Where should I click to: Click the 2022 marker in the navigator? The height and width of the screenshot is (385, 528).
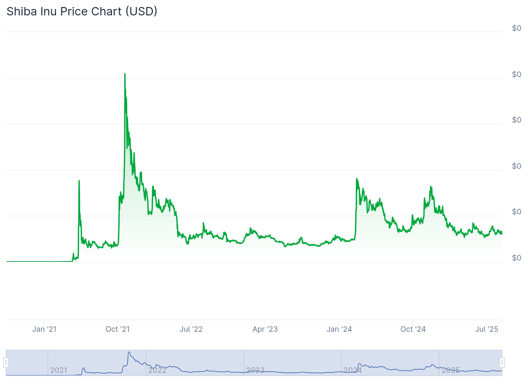pyautogui.click(x=157, y=370)
